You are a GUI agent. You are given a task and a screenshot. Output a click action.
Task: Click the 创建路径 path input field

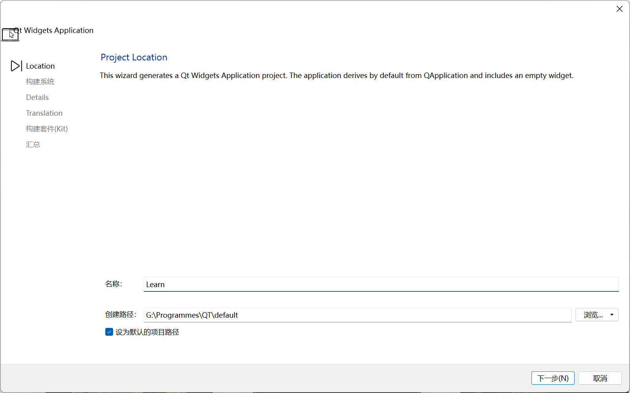(x=357, y=315)
